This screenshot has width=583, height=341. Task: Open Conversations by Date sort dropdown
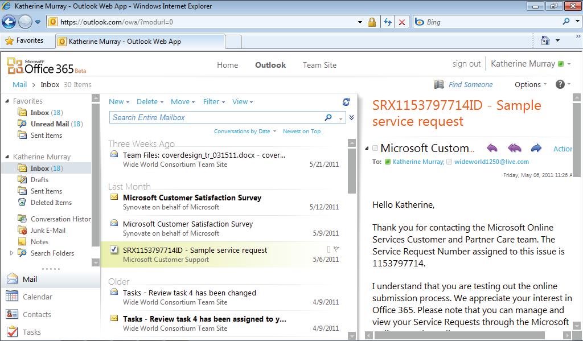point(245,132)
